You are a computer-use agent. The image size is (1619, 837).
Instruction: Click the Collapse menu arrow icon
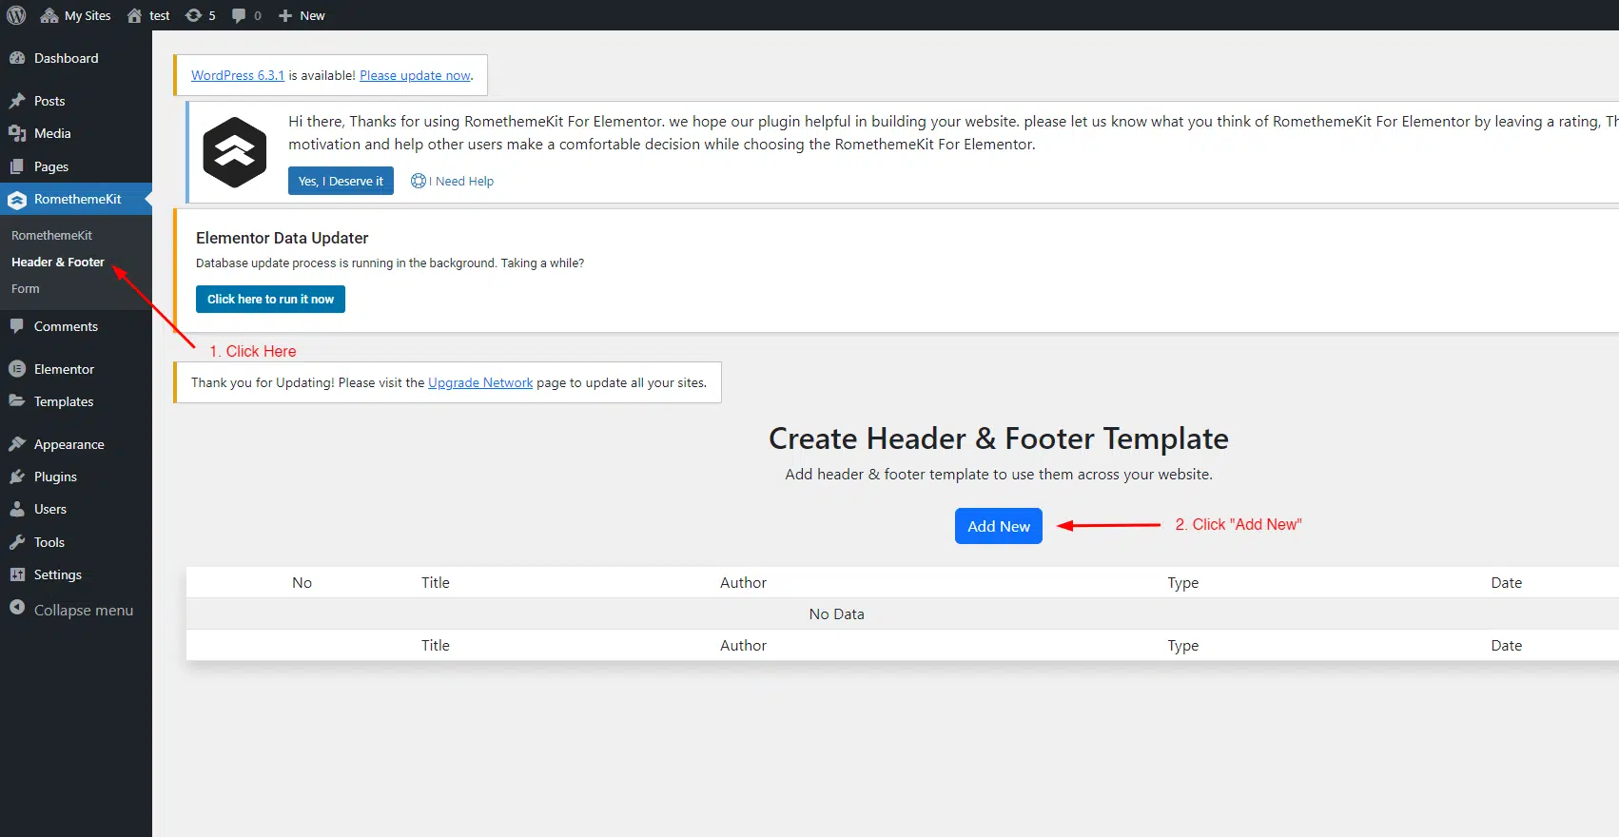click(17, 608)
